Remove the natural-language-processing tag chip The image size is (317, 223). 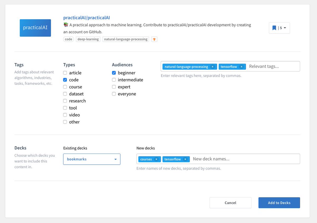click(x=212, y=67)
